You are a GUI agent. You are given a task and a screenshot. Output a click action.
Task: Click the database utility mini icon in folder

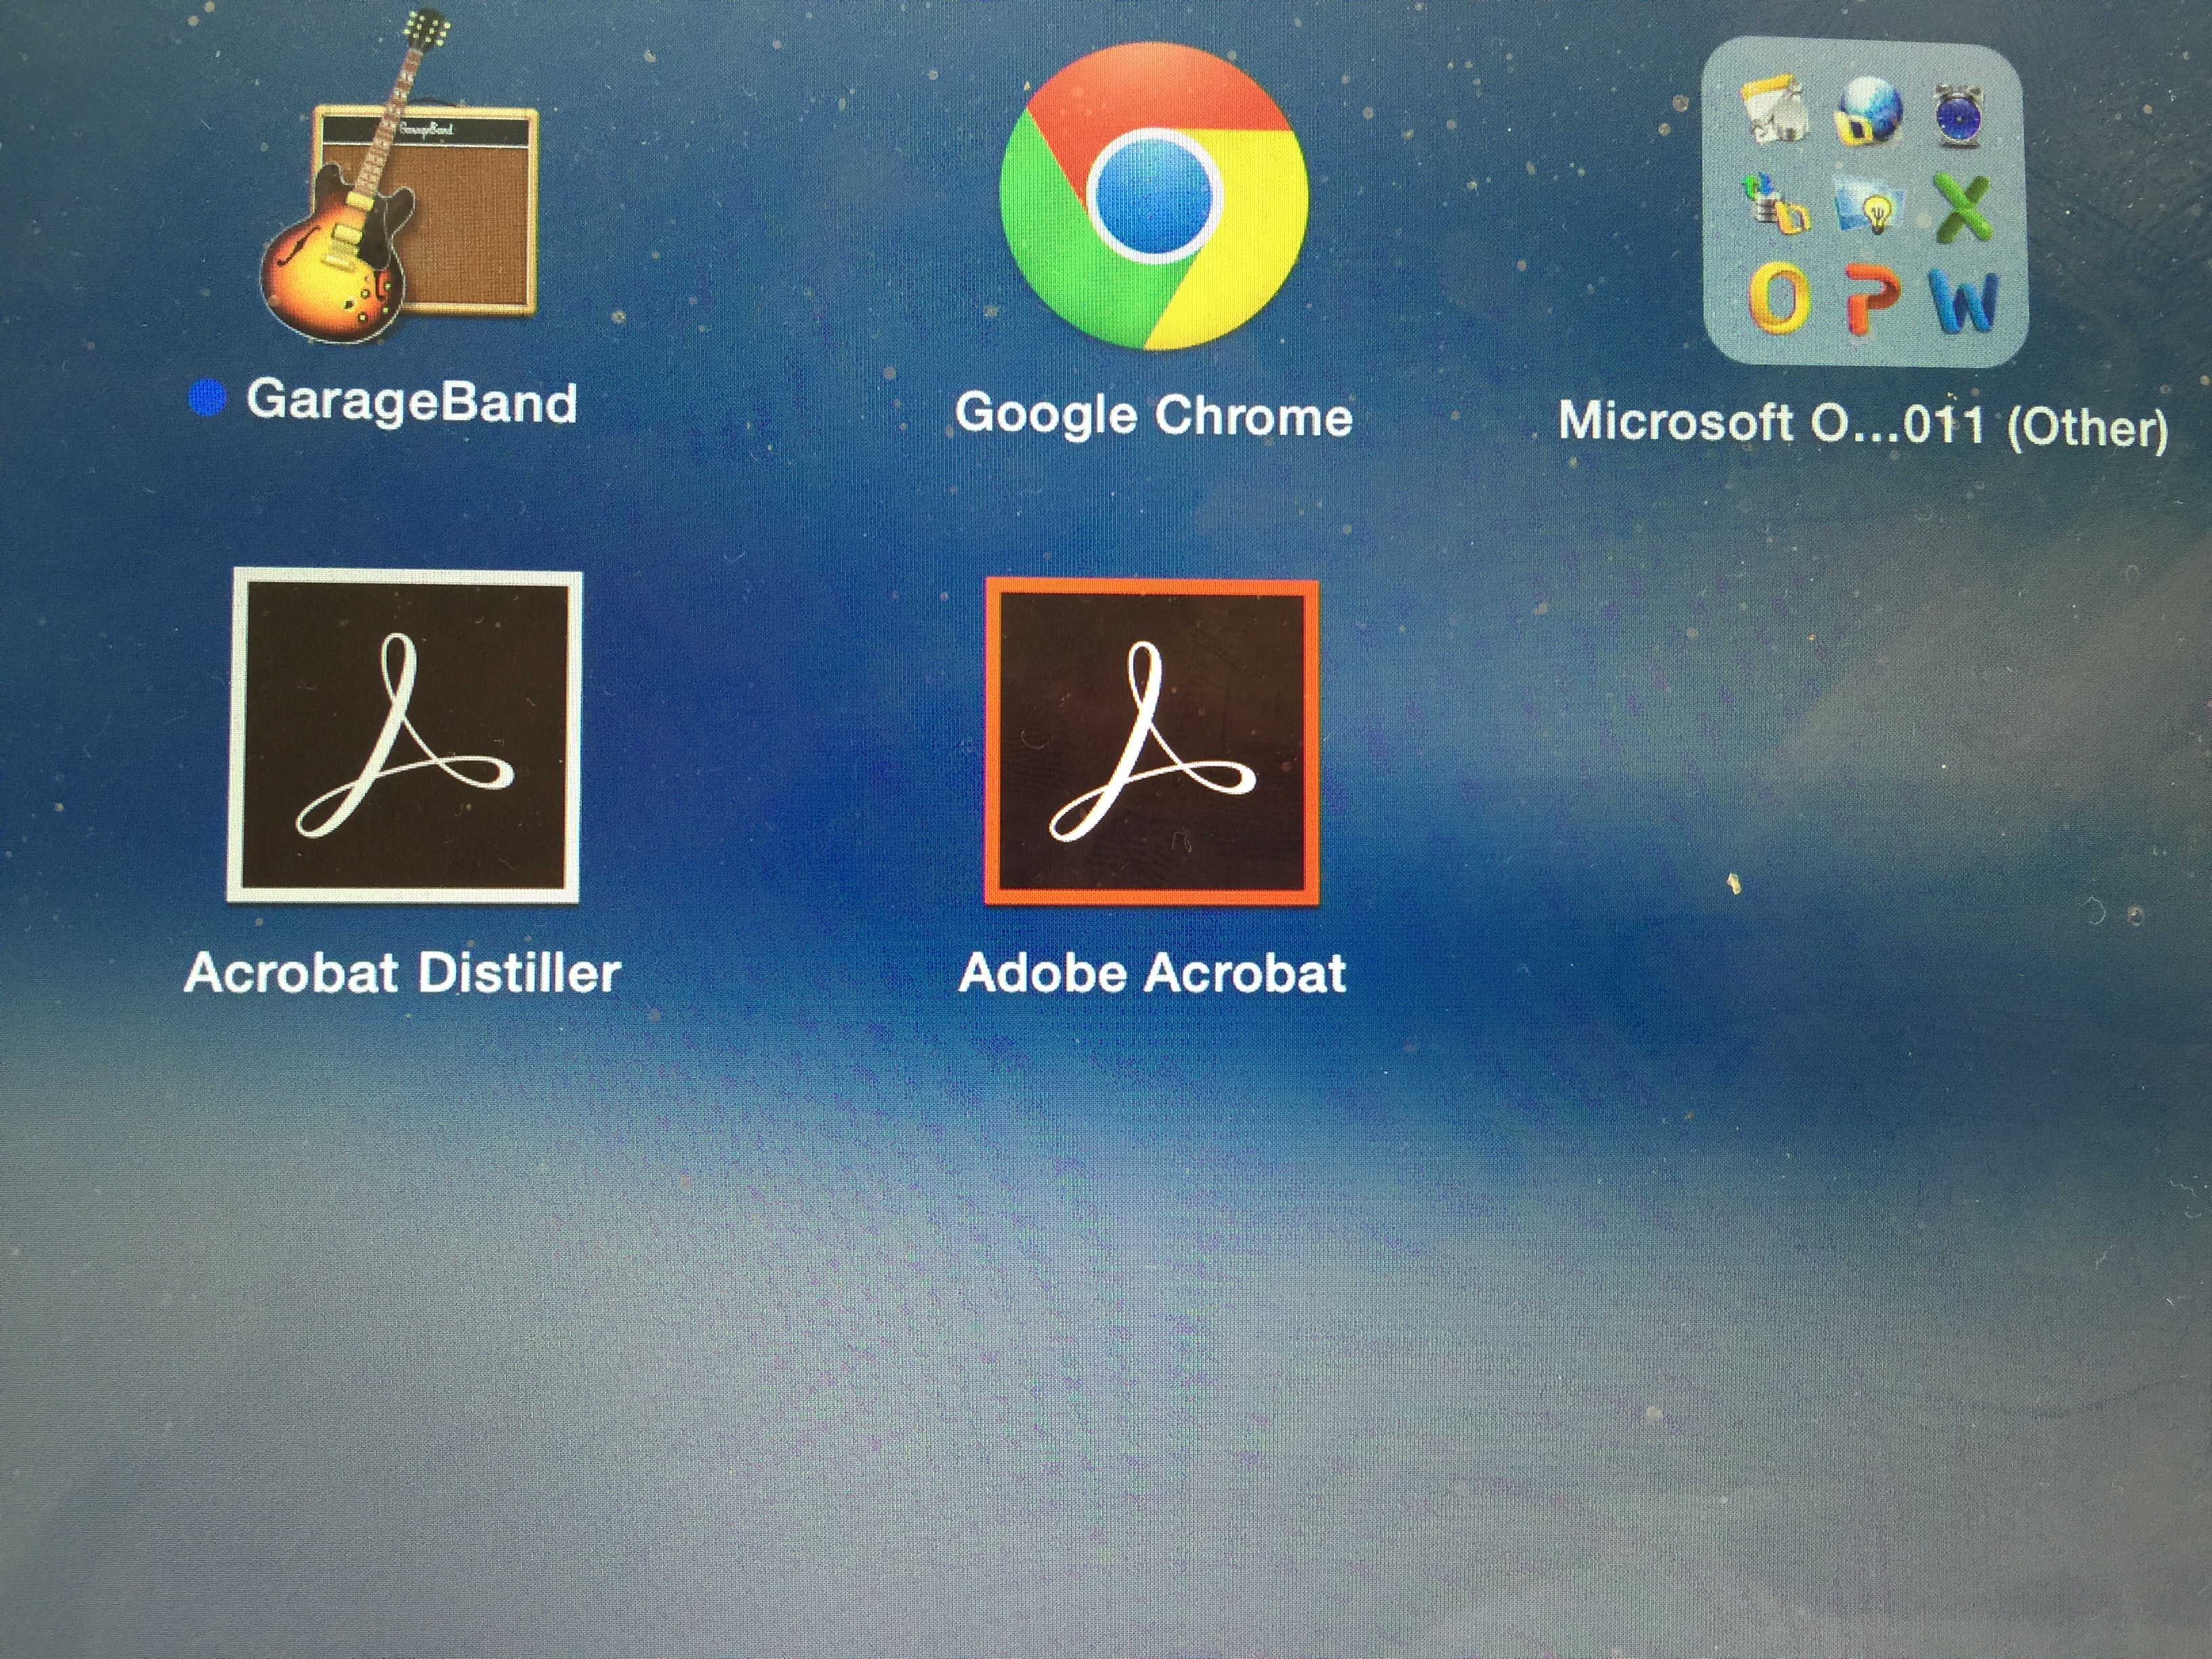pos(1777,205)
